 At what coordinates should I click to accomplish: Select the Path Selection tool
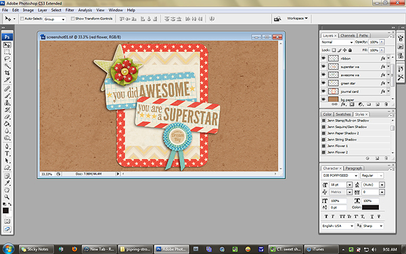pyautogui.click(x=7, y=161)
